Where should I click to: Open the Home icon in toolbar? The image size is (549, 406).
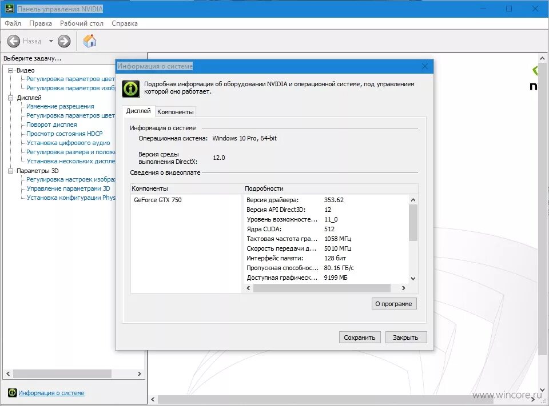click(x=90, y=41)
